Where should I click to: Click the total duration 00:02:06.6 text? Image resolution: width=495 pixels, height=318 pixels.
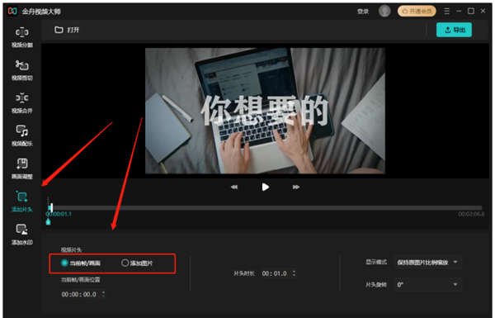click(x=471, y=214)
